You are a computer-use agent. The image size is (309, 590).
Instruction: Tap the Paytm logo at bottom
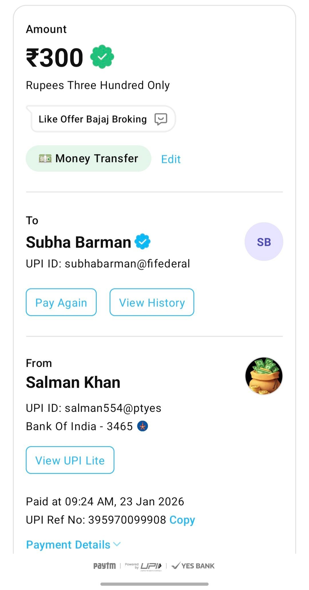(x=104, y=566)
